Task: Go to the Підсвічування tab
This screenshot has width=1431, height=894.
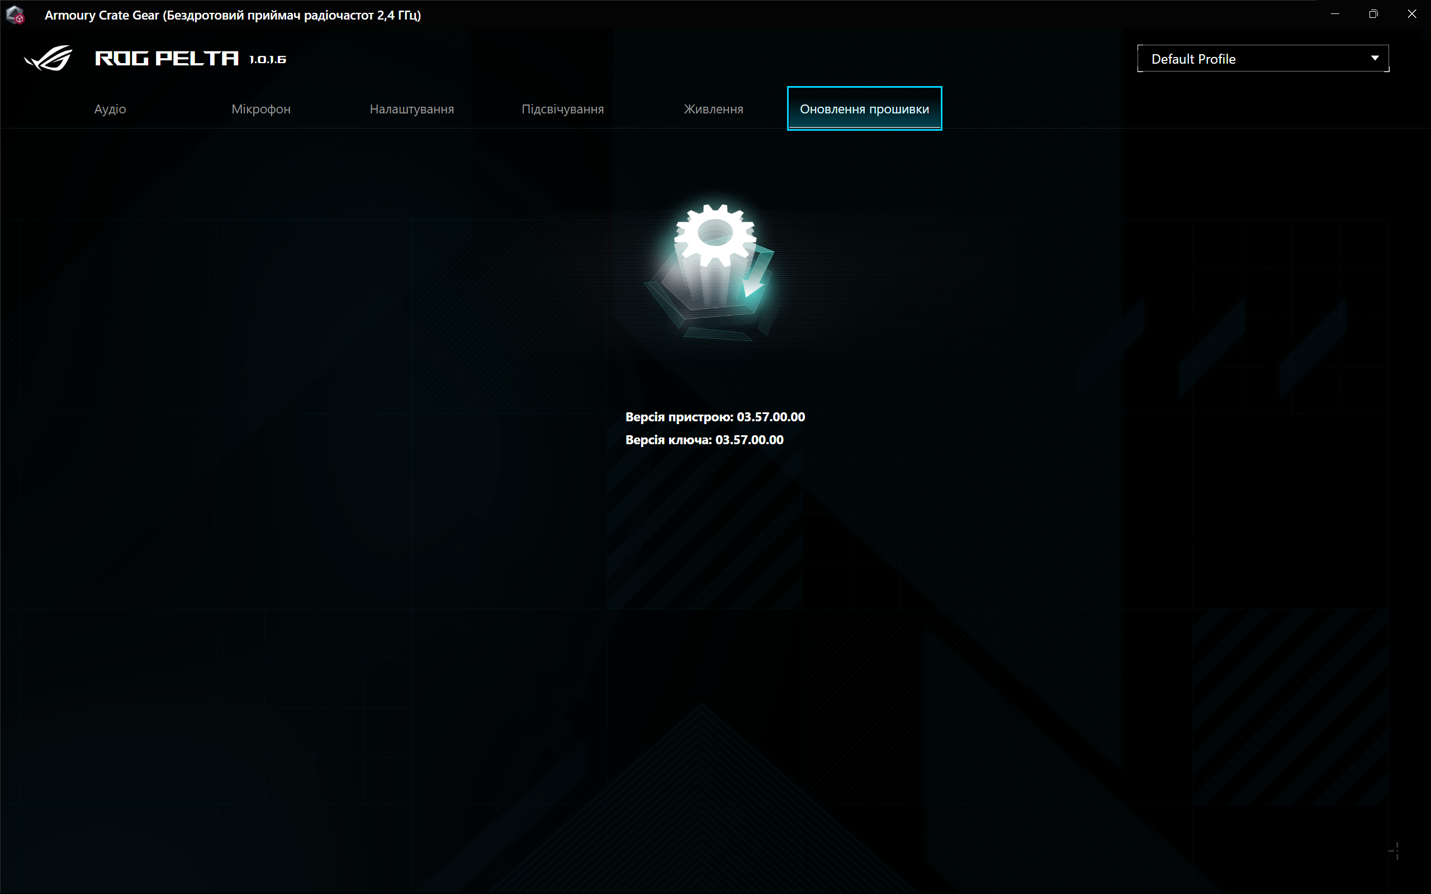Action: [x=562, y=109]
